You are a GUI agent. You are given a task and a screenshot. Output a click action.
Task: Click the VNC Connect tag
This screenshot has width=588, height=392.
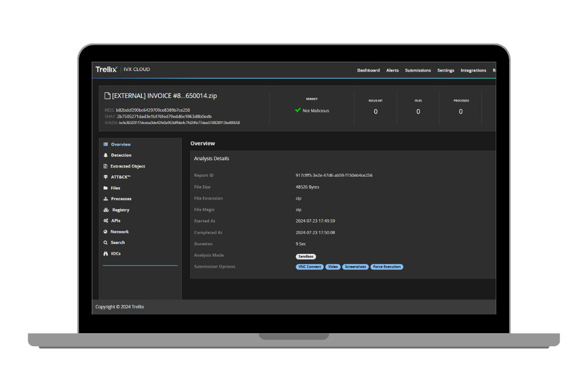tap(309, 267)
